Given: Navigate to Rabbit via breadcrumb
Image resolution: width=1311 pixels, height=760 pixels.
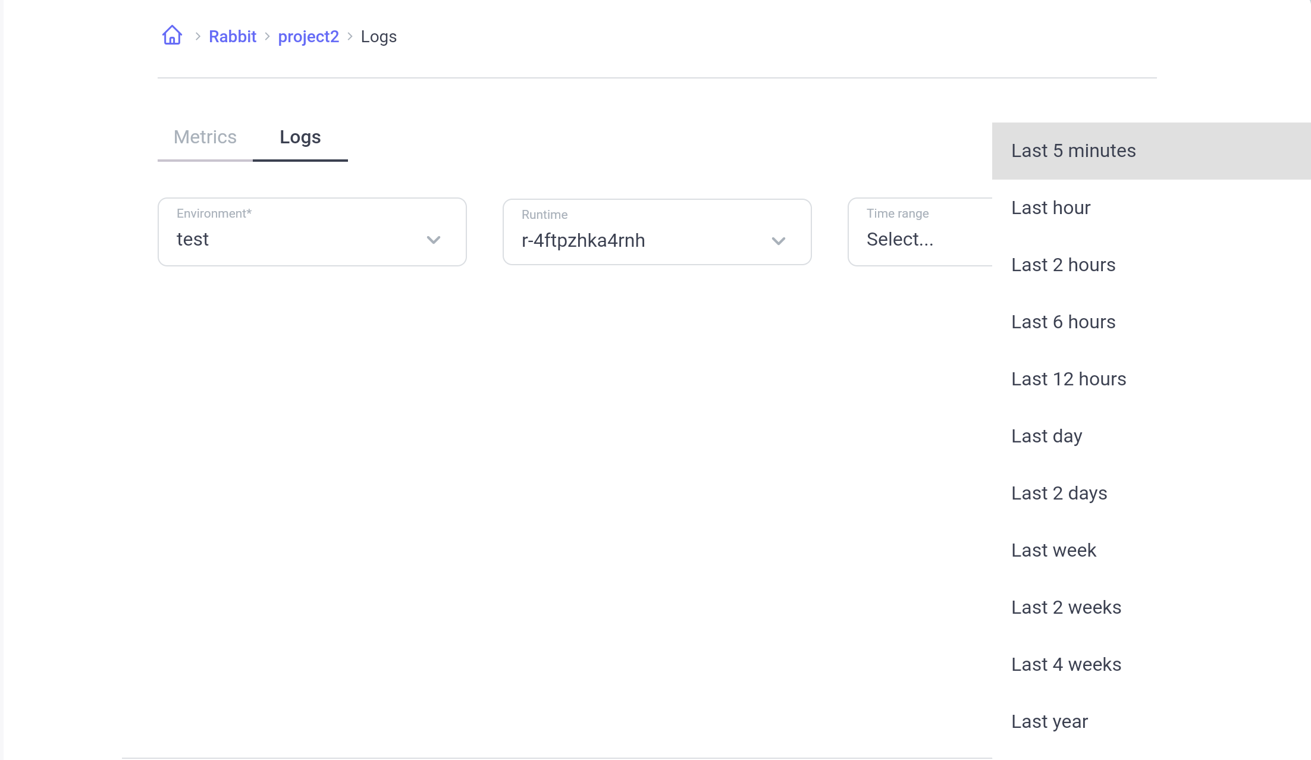Looking at the screenshot, I should pos(232,36).
